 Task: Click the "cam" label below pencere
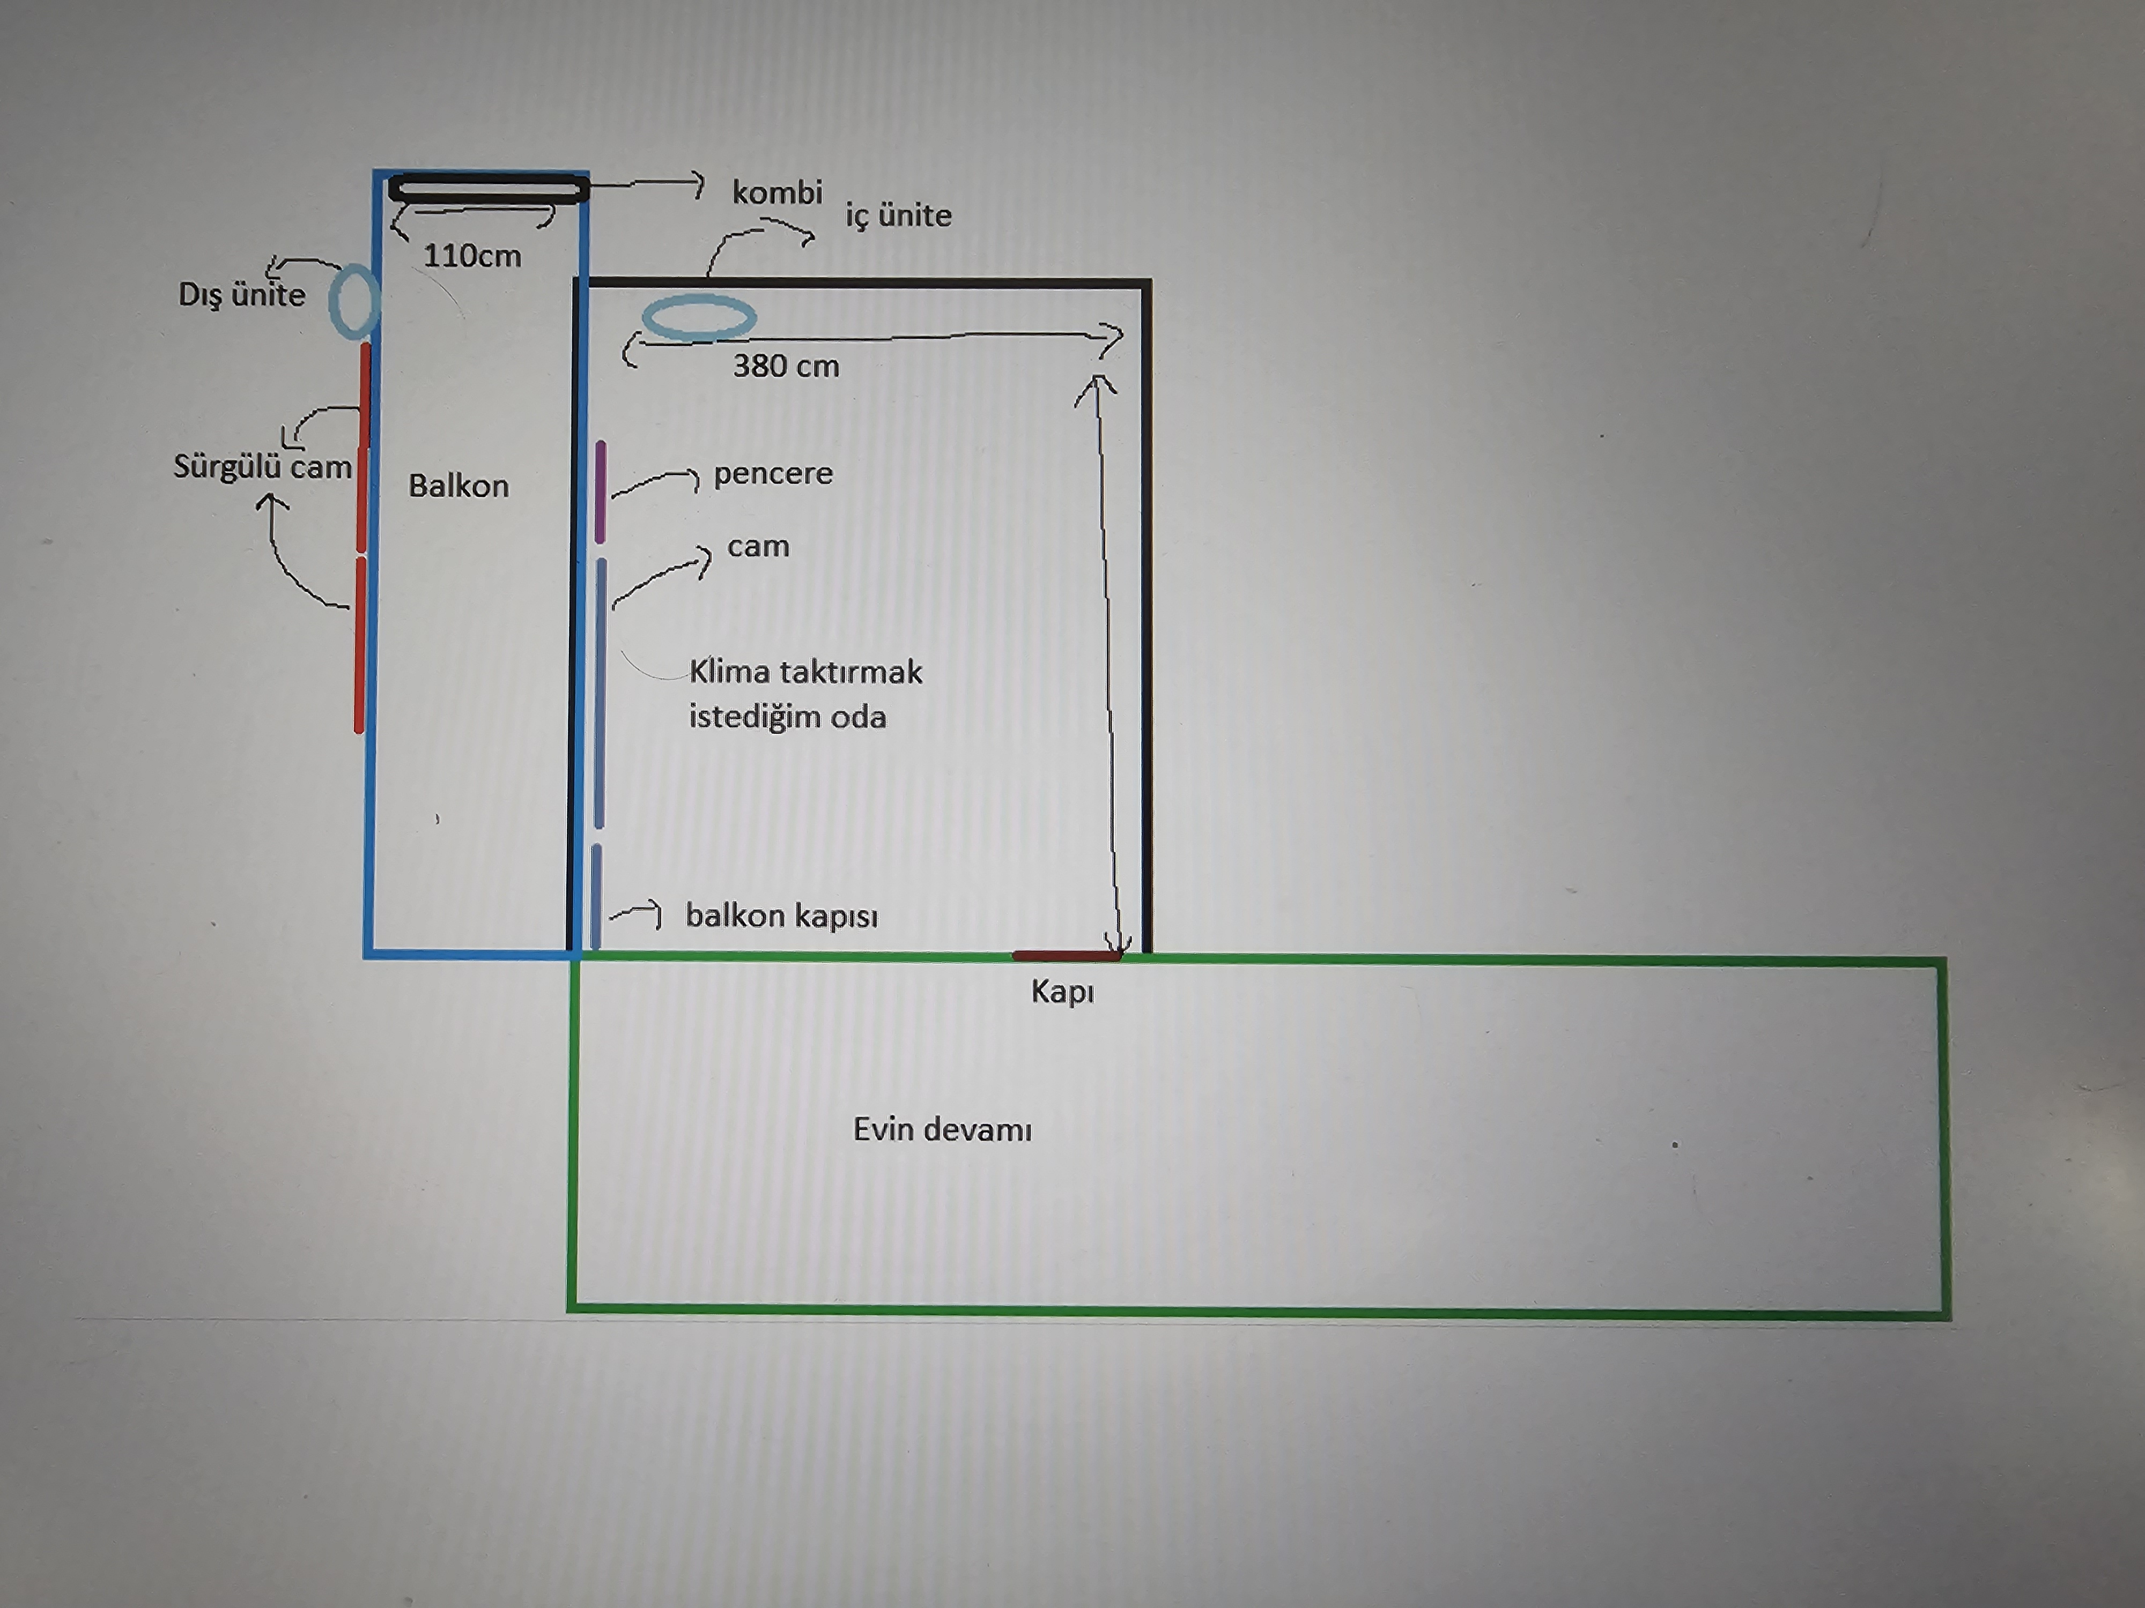coord(758,547)
